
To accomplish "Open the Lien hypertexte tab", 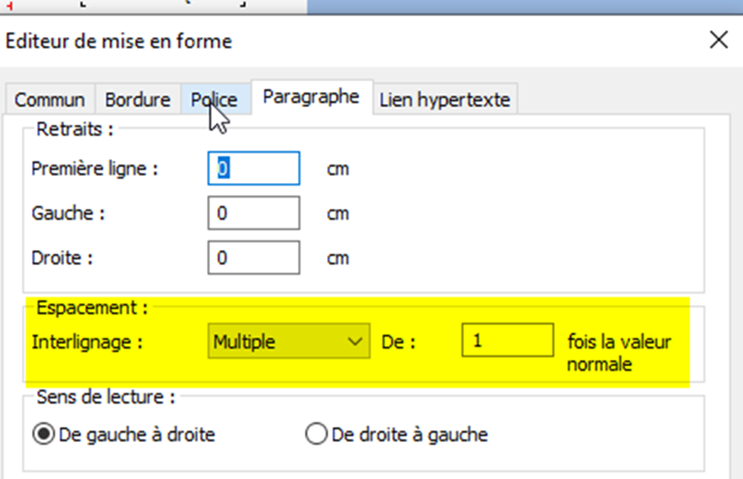I will [445, 100].
